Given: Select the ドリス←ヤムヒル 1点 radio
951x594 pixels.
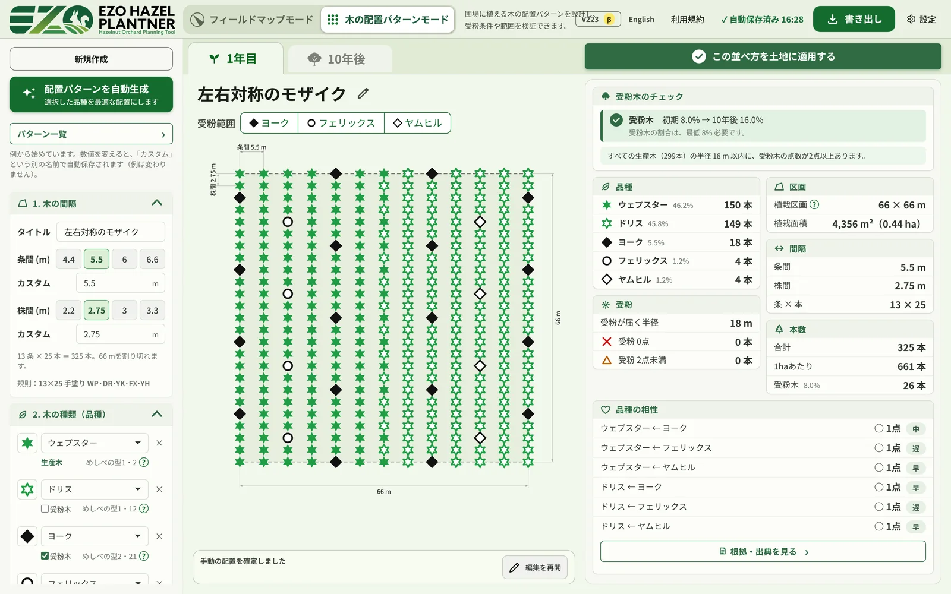Looking at the screenshot, I should 878,526.
